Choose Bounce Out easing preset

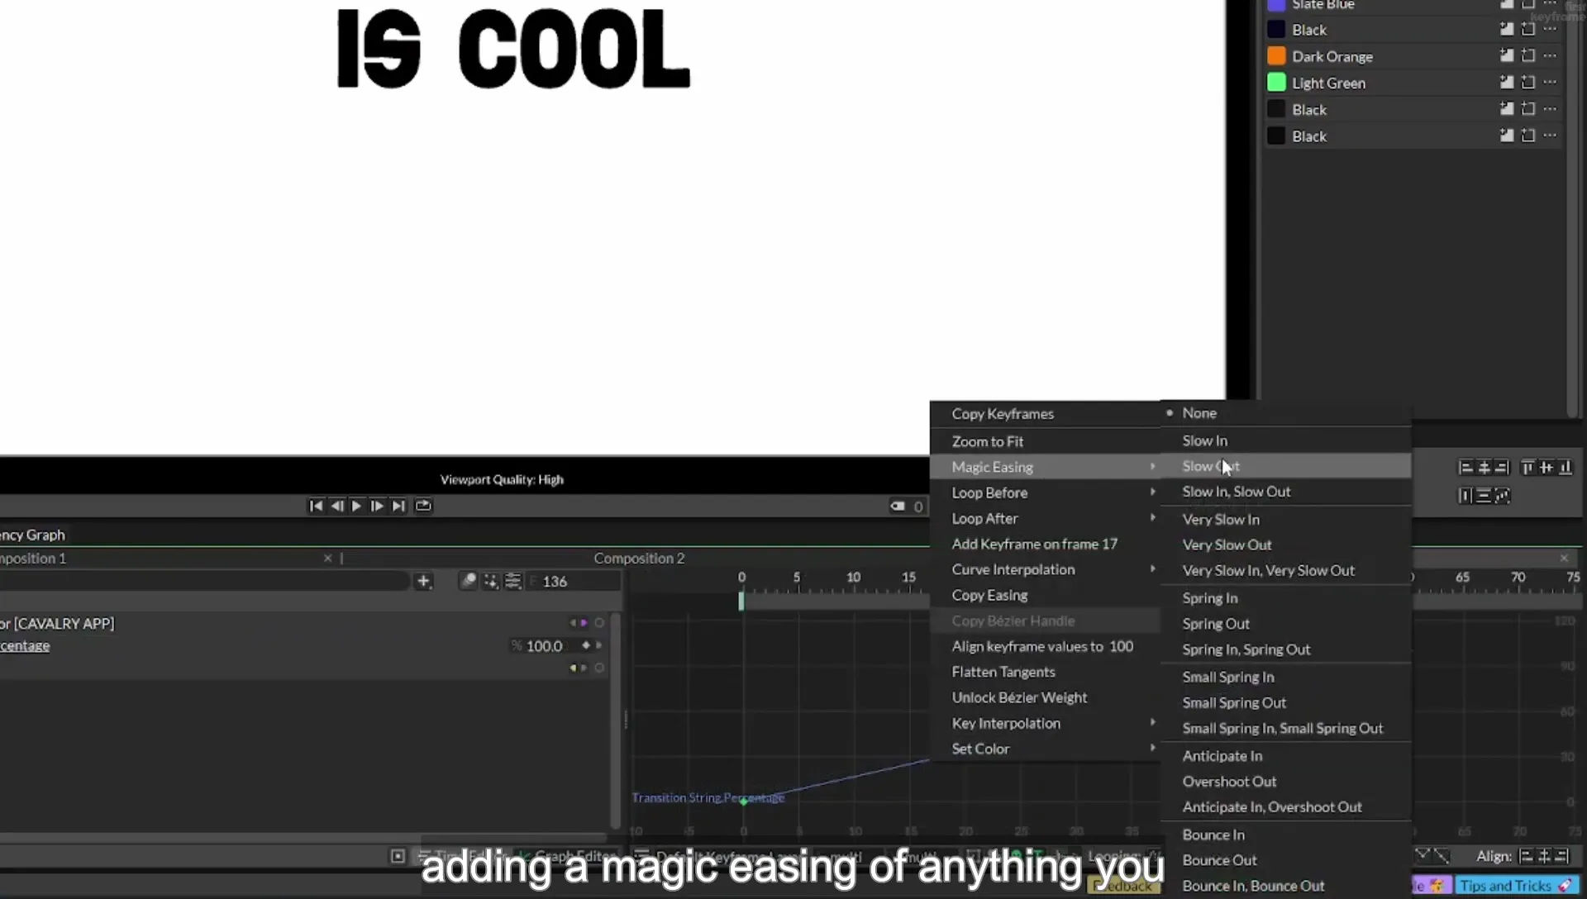click(x=1286, y=860)
